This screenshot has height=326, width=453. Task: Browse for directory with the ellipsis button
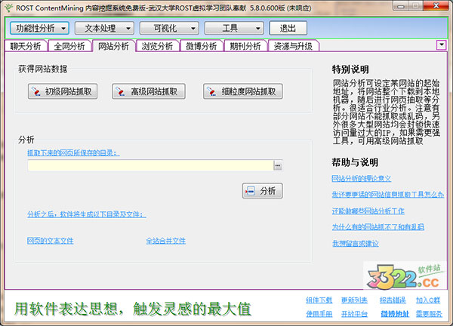point(278,165)
